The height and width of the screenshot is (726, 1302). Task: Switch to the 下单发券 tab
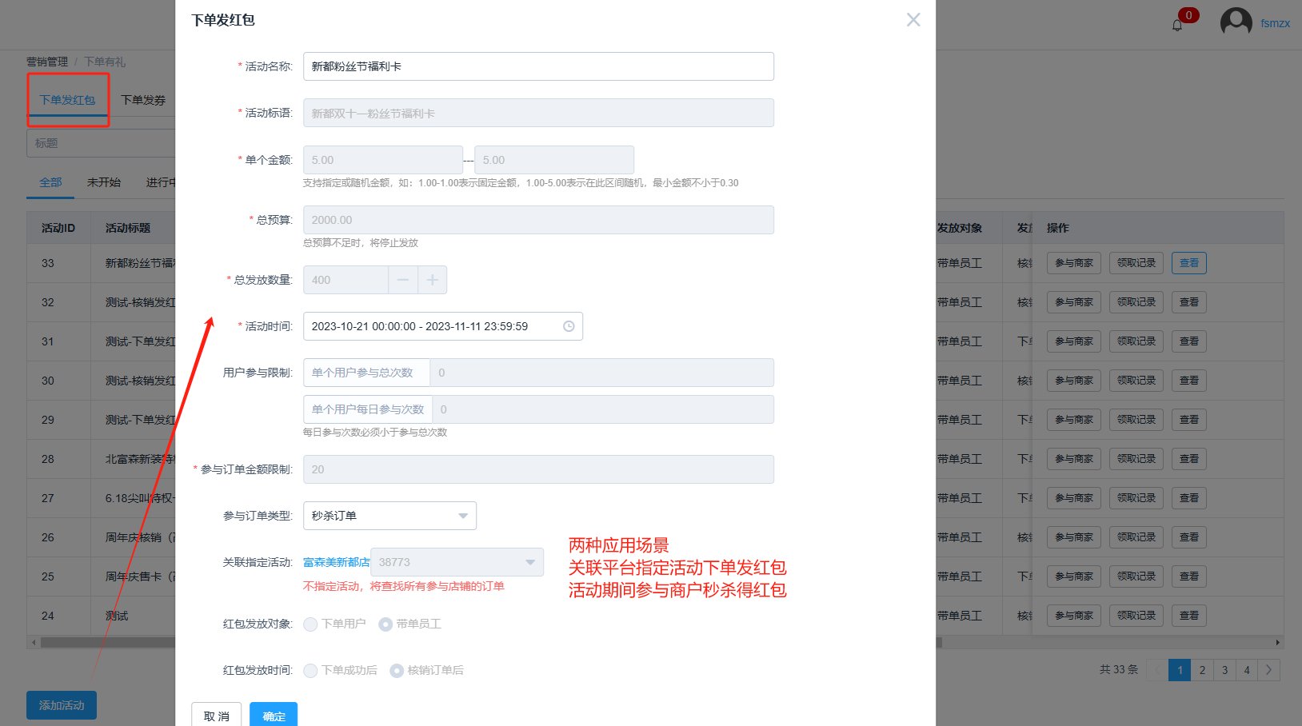[143, 100]
